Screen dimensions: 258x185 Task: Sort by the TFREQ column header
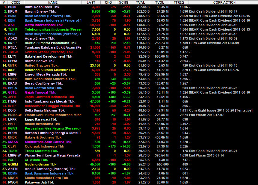(x=179, y=2)
